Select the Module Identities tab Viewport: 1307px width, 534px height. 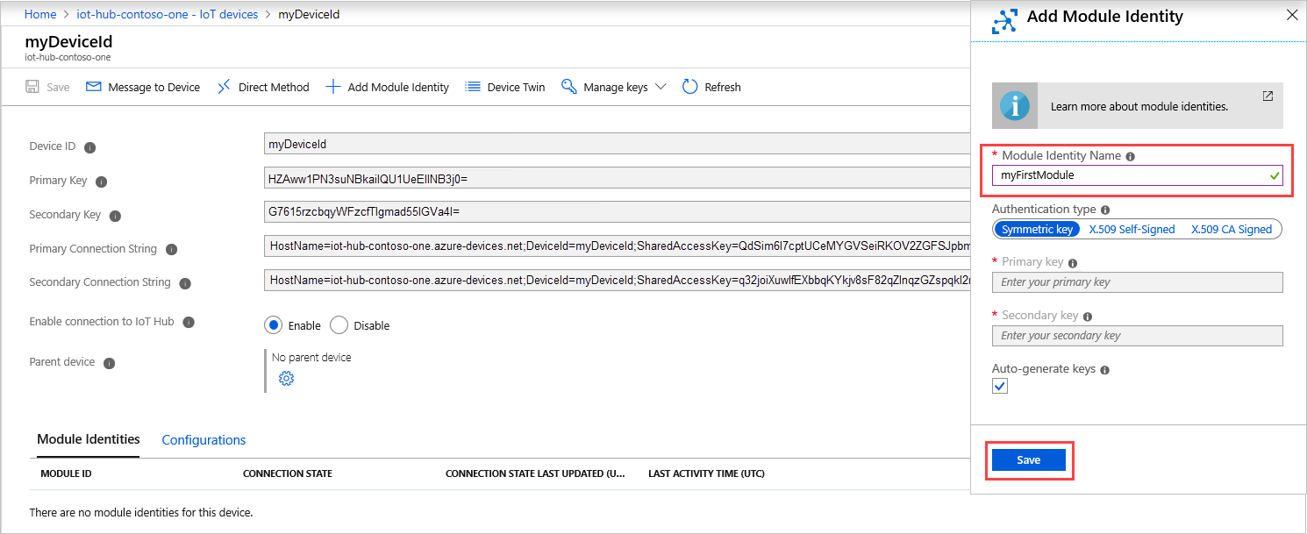click(x=88, y=439)
